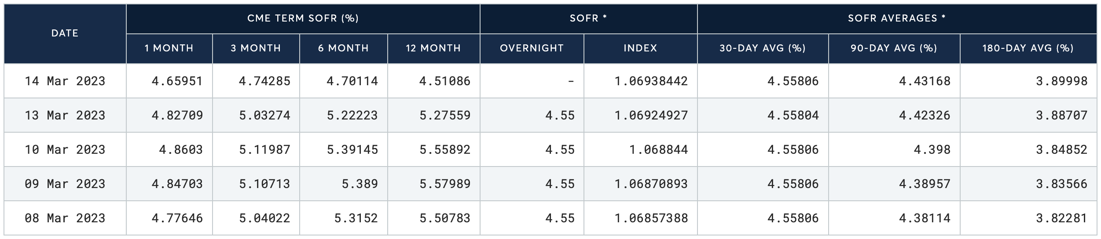
Task: Click the 6 MONTH column header
Action: (343, 48)
